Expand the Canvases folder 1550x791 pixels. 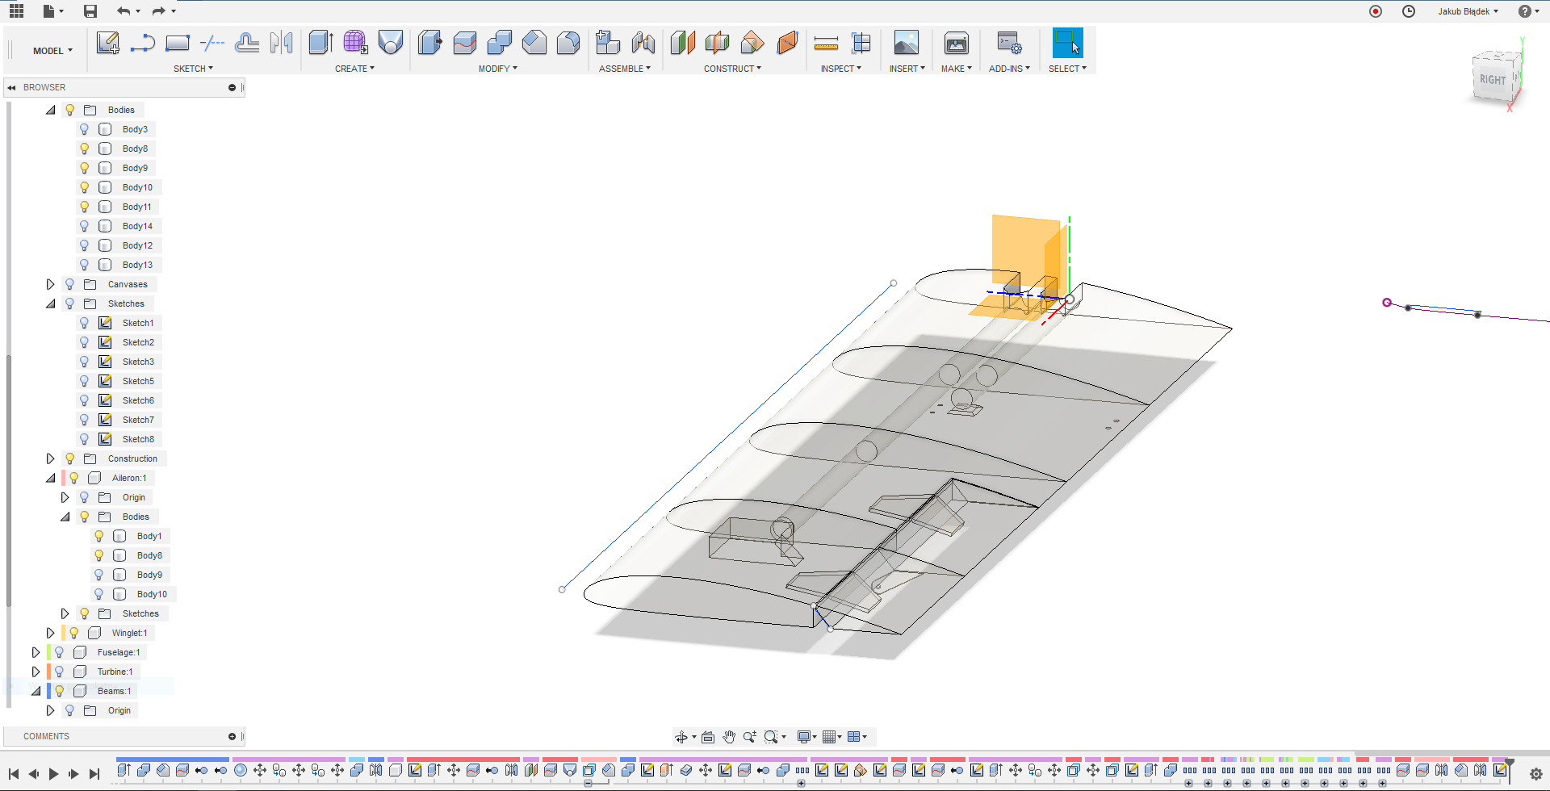coord(50,284)
